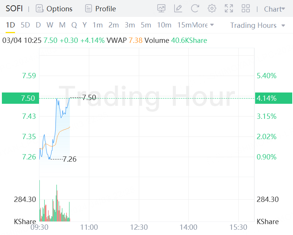Switch to the weekly W timeframe
The height and width of the screenshot is (235, 293).
click(50, 25)
